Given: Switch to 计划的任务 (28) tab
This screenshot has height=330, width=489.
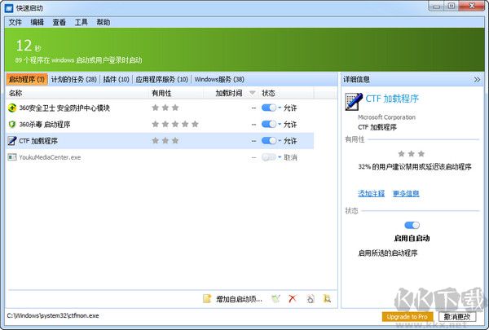Looking at the screenshot, I should pyautogui.click(x=74, y=80).
